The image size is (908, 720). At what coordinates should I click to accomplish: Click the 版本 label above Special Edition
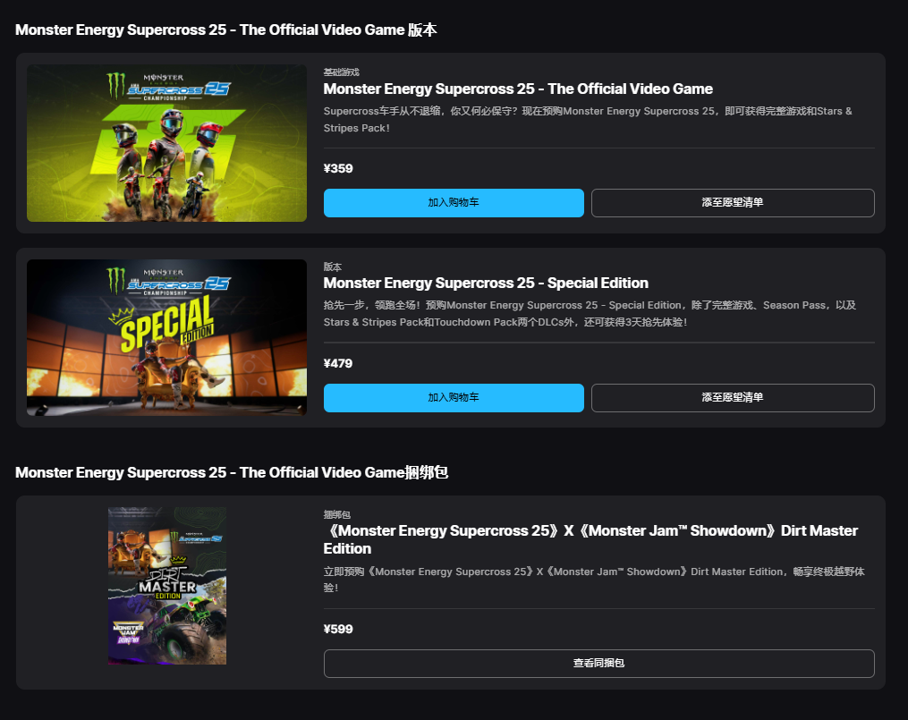[x=333, y=267]
